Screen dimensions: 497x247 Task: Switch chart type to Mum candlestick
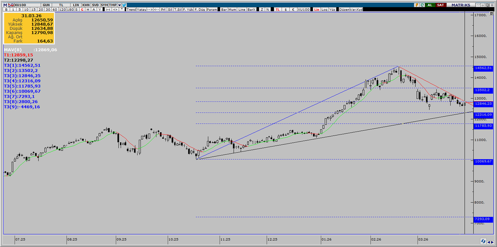(232, 9)
